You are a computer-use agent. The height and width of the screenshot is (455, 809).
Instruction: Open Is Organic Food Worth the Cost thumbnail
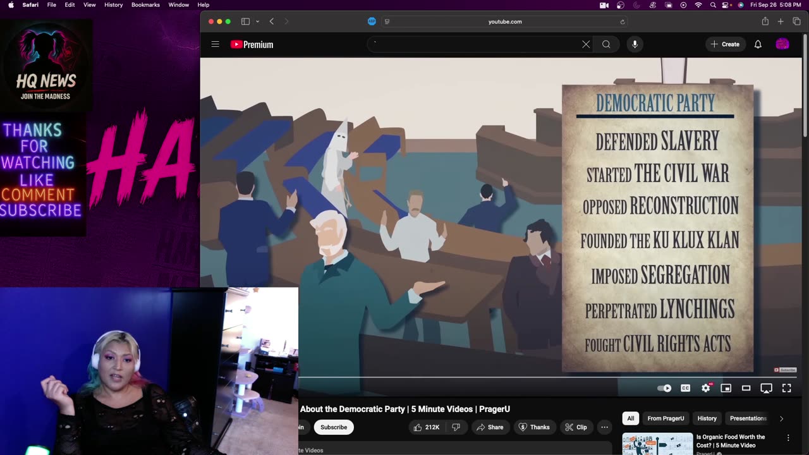657,444
